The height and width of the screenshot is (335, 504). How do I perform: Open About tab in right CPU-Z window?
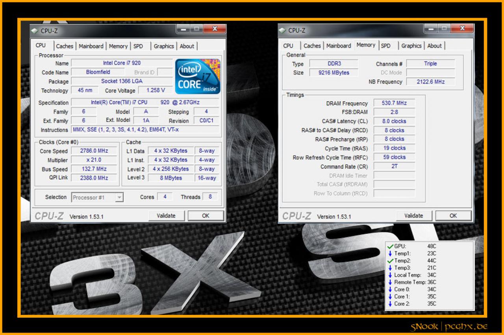pyautogui.click(x=435, y=46)
